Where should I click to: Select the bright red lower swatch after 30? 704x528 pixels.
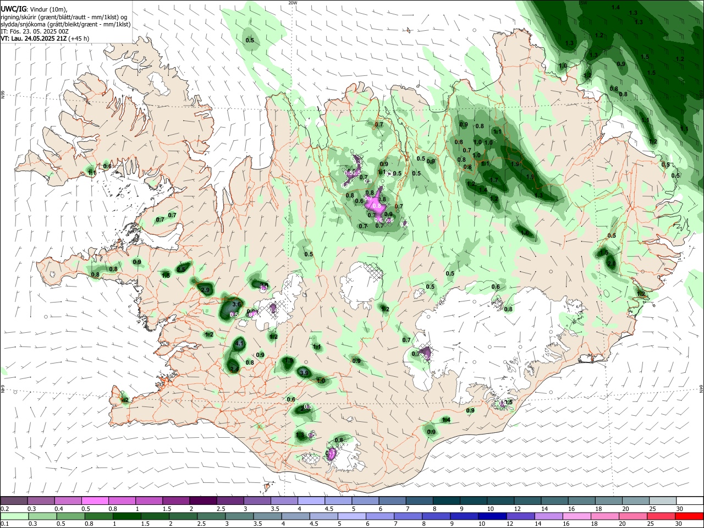tap(689, 516)
